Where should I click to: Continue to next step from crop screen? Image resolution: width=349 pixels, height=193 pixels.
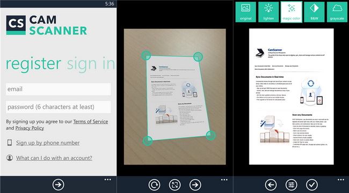[x=195, y=185]
